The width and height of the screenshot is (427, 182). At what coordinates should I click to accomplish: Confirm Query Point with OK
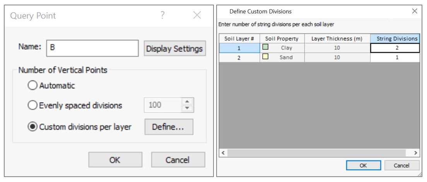pos(115,160)
